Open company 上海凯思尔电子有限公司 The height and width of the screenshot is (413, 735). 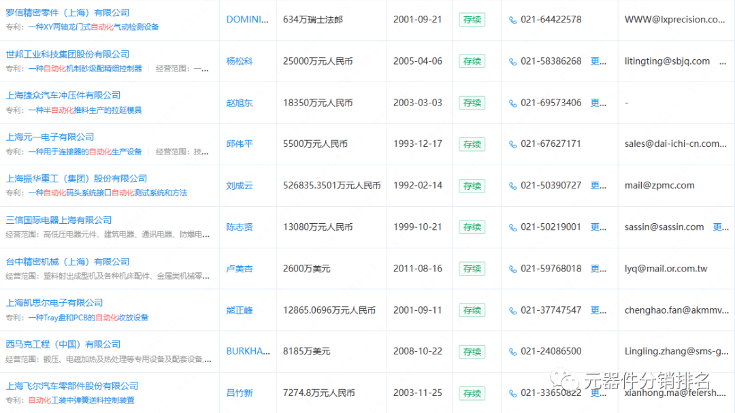(54, 303)
